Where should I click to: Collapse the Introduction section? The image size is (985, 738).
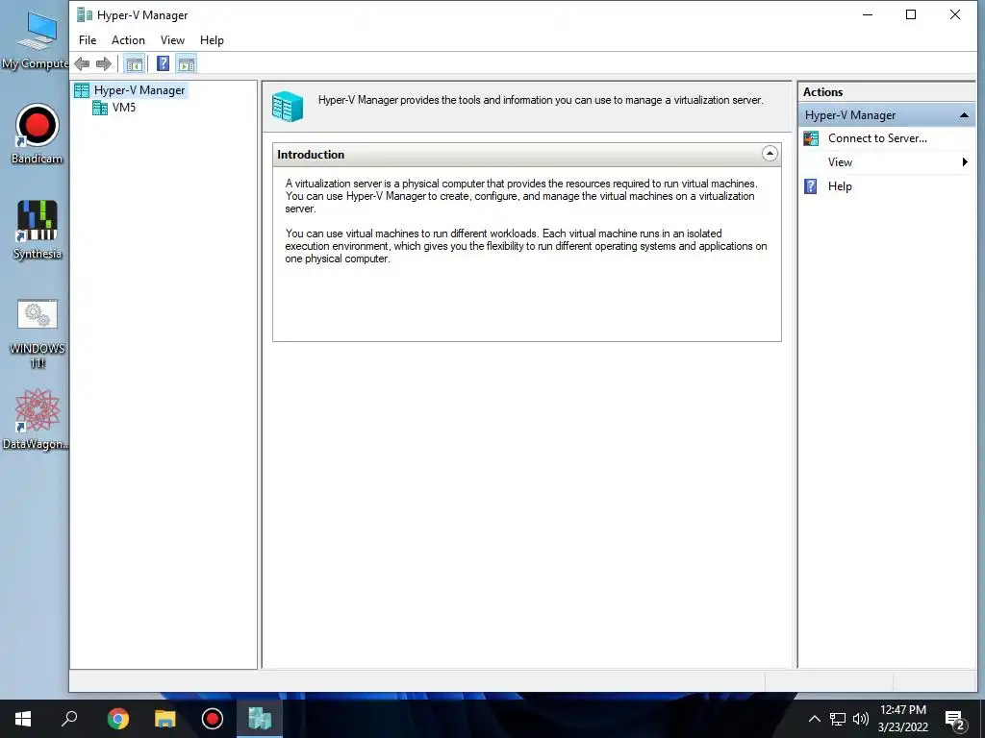click(x=770, y=154)
